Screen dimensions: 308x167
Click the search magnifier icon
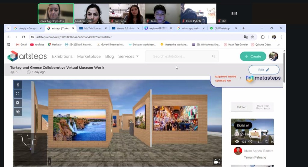tap(214, 56)
